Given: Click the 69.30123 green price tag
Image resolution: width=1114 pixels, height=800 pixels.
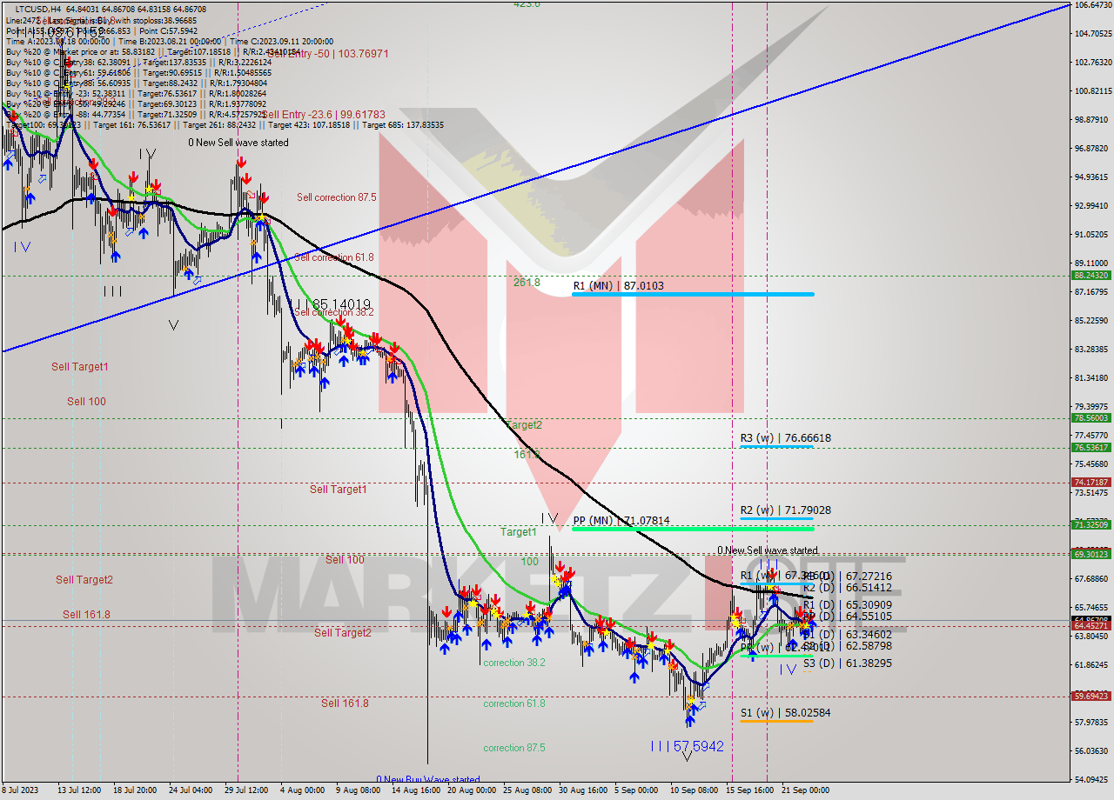Looking at the screenshot, I should tap(1091, 554).
